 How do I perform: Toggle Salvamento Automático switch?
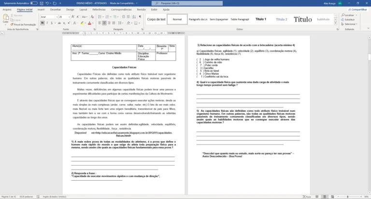[34, 3]
